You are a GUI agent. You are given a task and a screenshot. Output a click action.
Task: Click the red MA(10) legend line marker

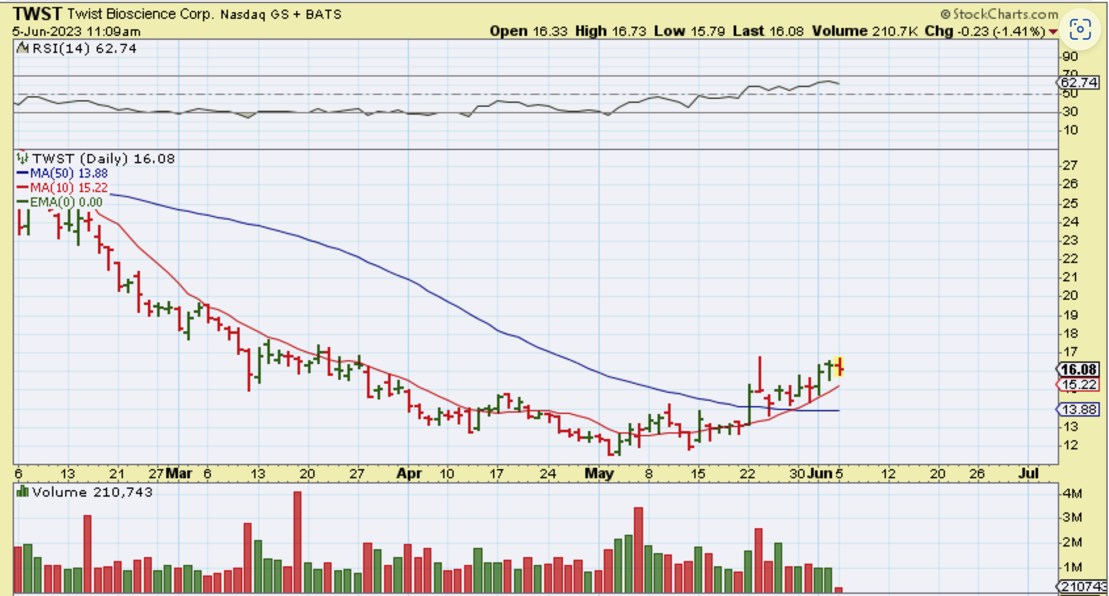22,188
